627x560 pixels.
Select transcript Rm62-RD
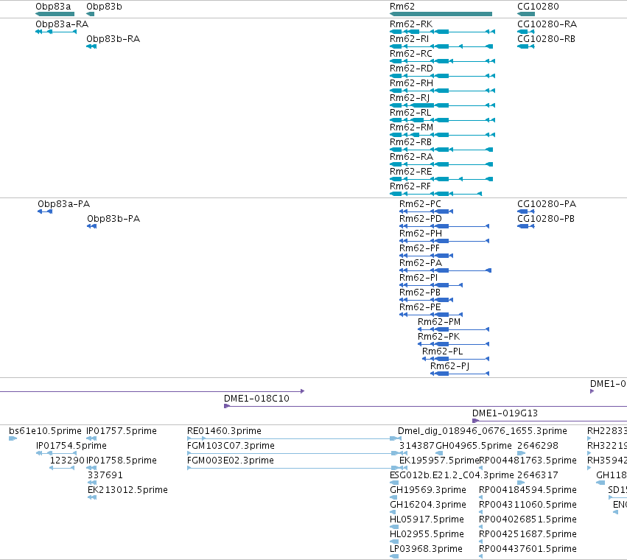pyautogui.click(x=442, y=76)
